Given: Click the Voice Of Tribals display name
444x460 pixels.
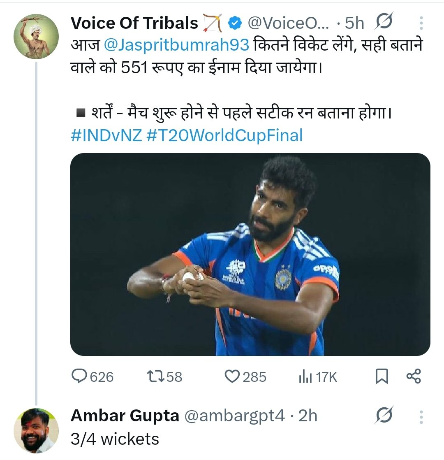Looking at the screenshot, I should (x=134, y=23).
